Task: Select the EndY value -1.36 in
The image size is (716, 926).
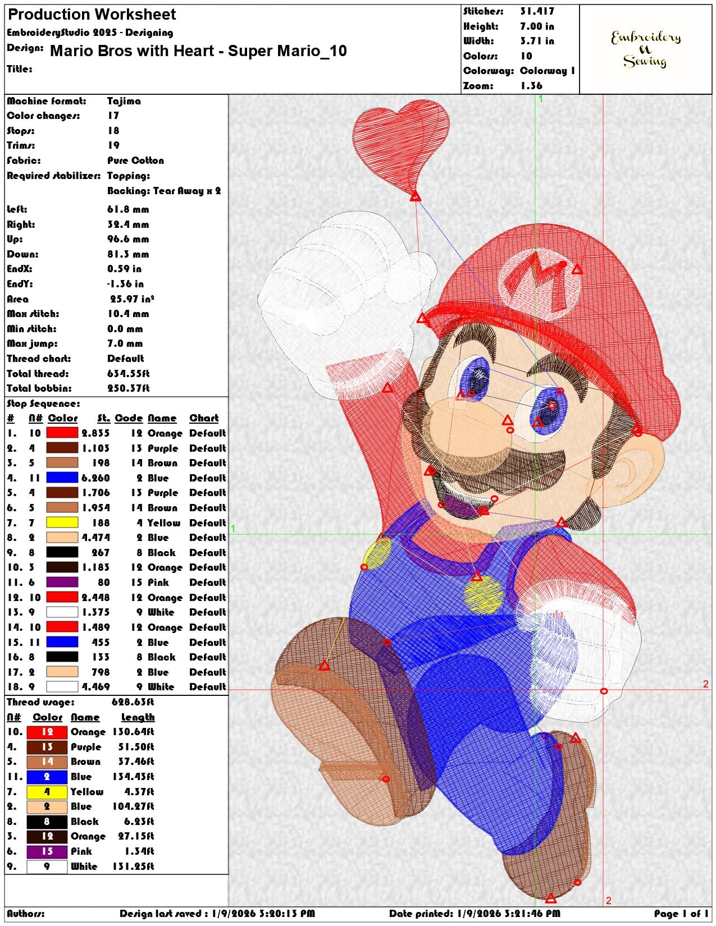Action: coord(125,284)
